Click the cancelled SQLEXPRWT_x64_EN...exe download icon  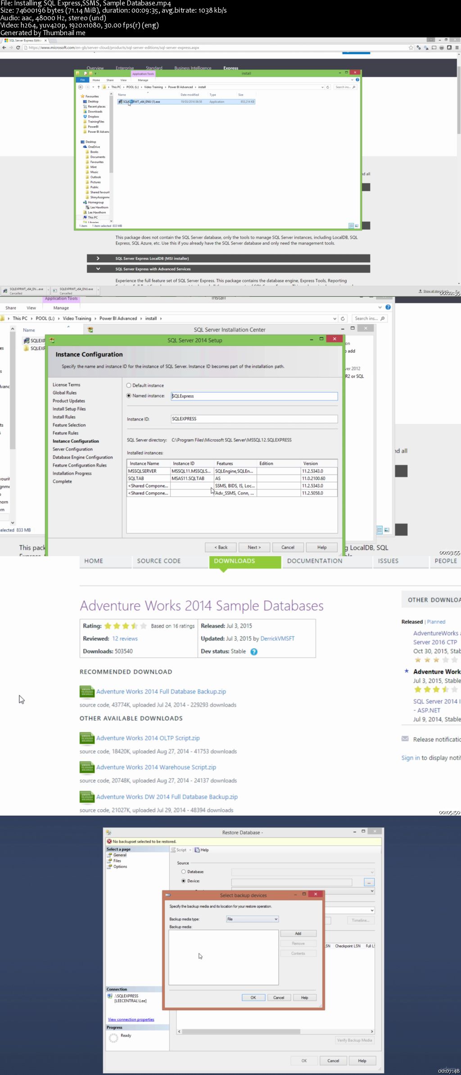(x=5, y=290)
